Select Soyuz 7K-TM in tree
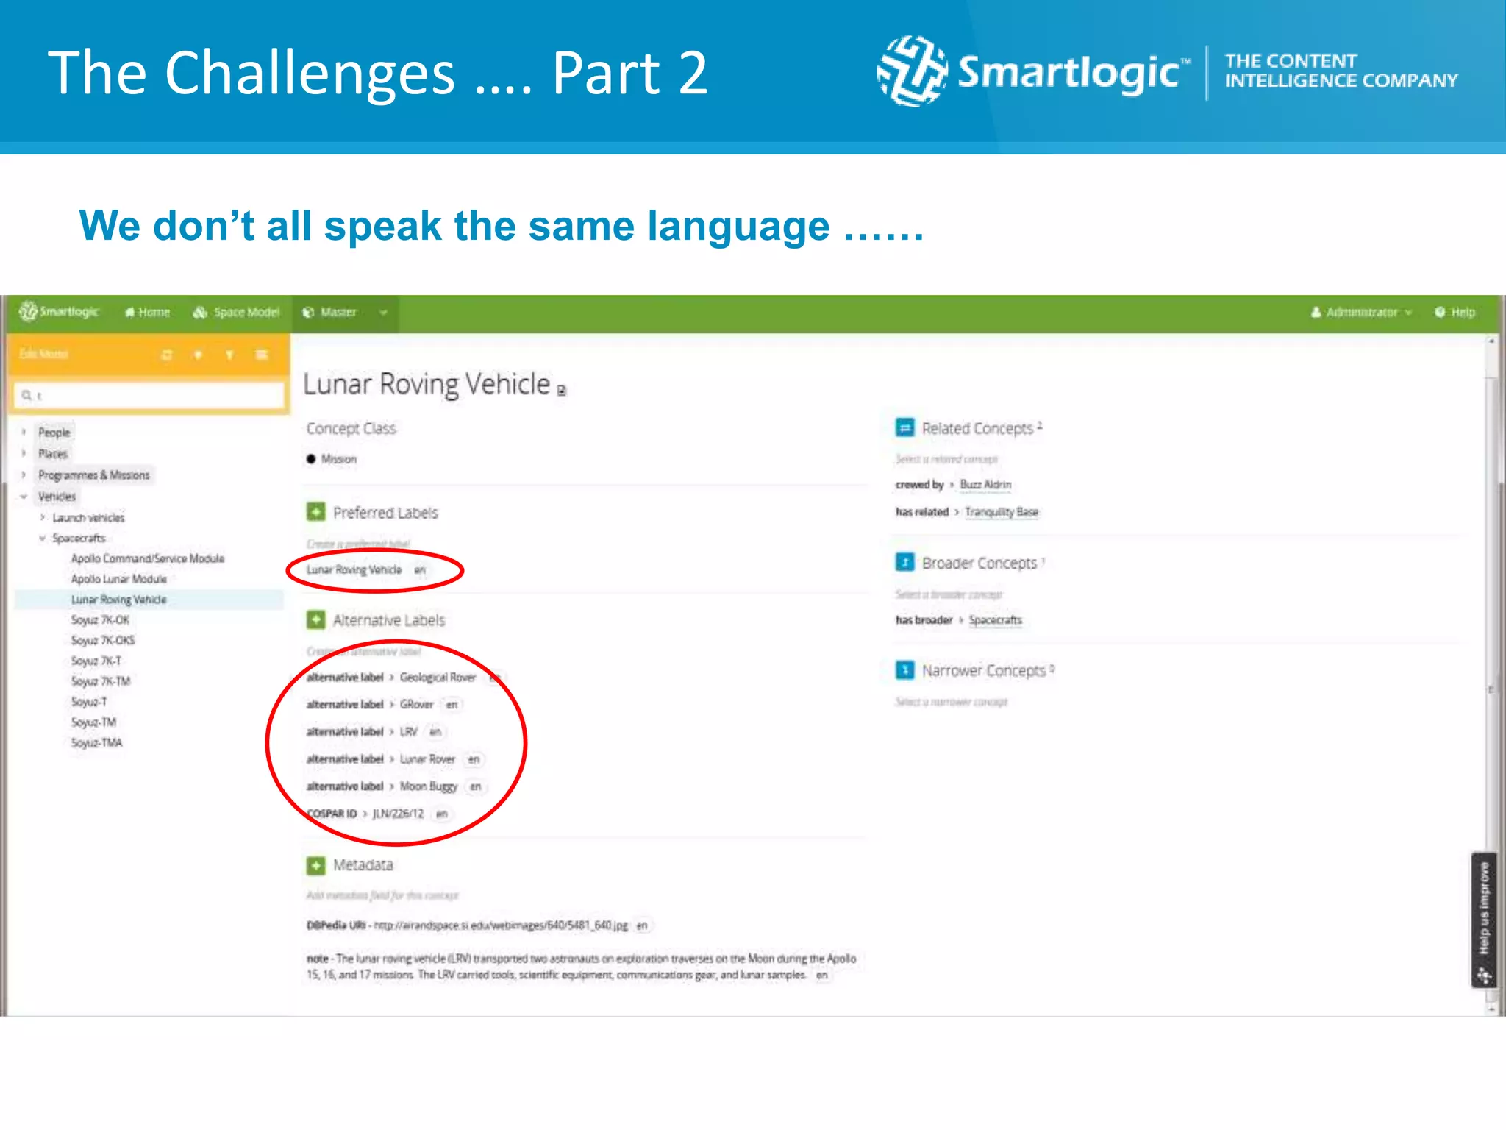Viewport: 1506px width, 1130px height. coord(101,681)
